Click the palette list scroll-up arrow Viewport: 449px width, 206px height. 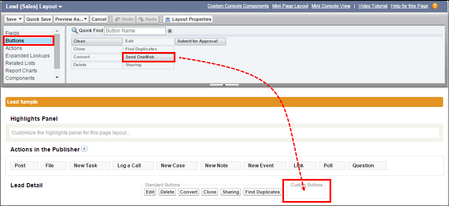(x=57, y=31)
